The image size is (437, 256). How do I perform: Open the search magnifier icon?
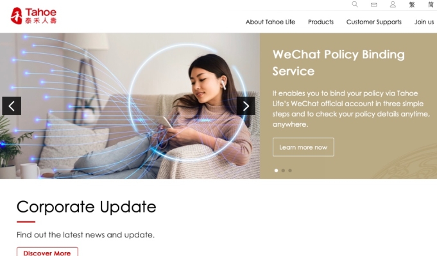[x=355, y=4]
